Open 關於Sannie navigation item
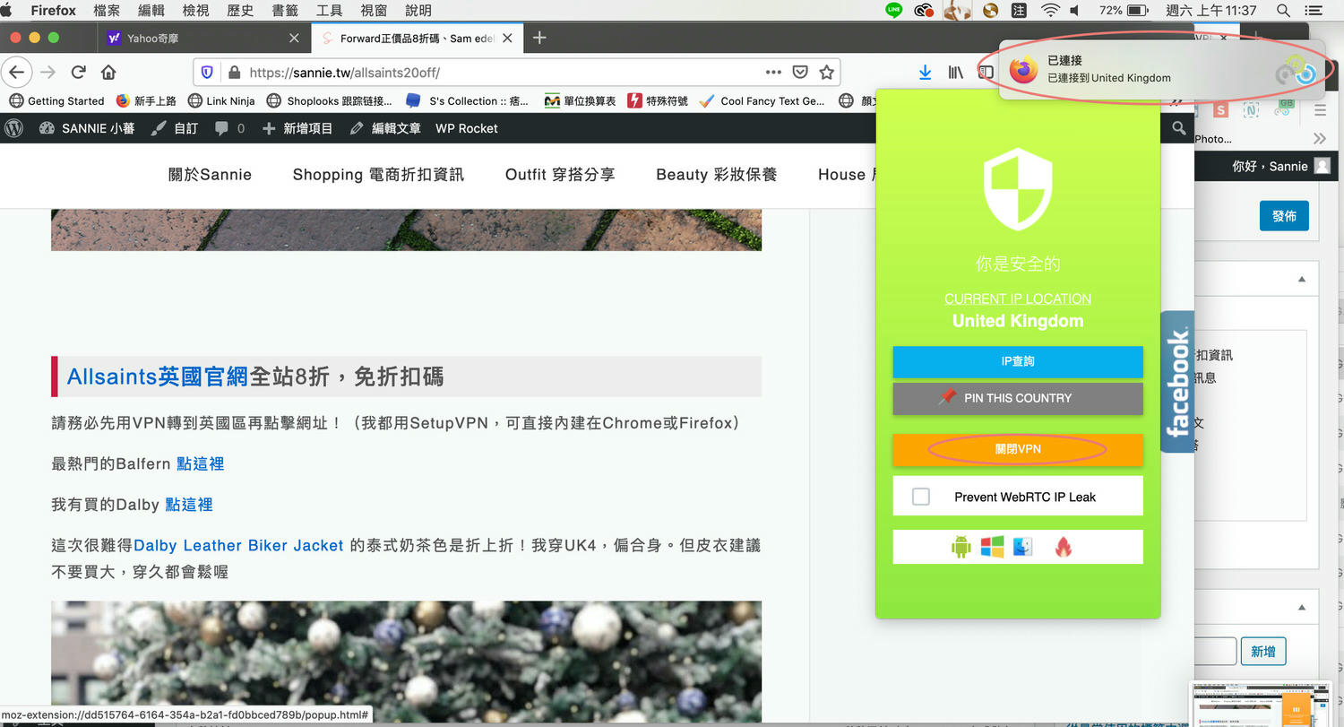Image resolution: width=1344 pixels, height=727 pixels. 210,175
